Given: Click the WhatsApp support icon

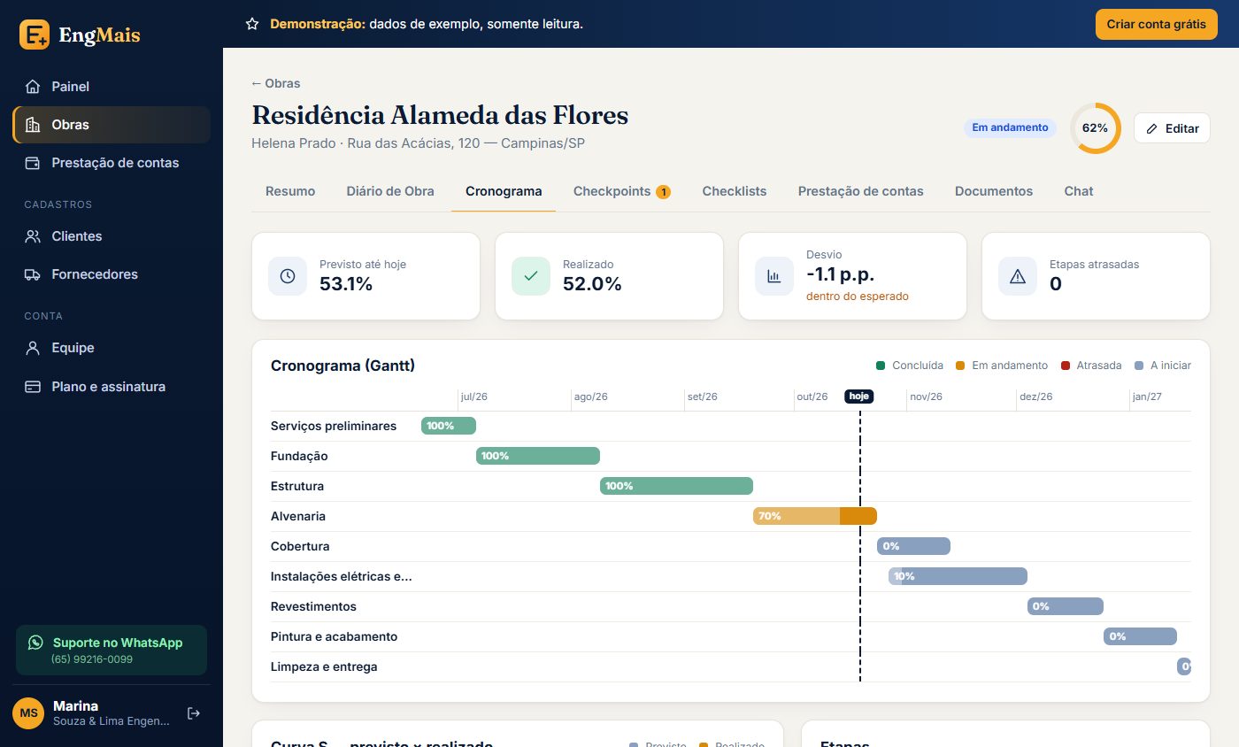Looking at the screenshot, I should [x=35, y=643].
